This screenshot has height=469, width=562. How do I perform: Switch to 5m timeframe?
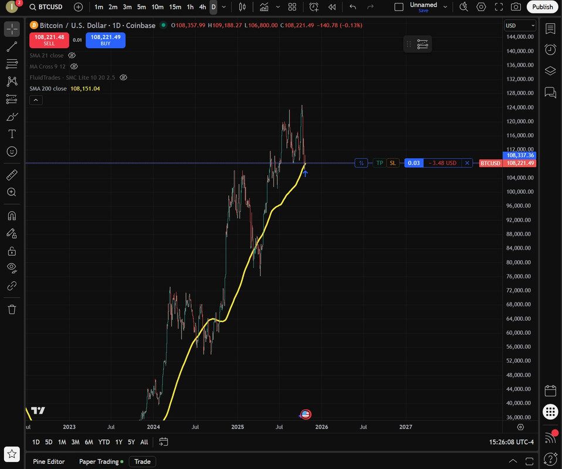click(141, 7)
